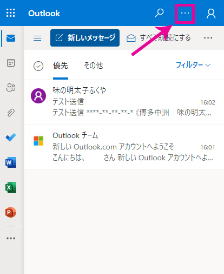
Task: Click the 味の明太子ふくや sender name
Action: tap(80, 90)
